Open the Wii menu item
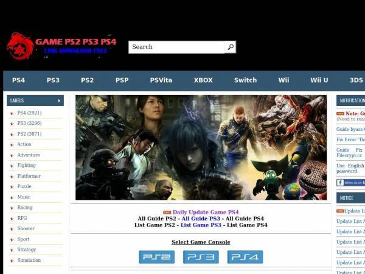365x274 pixels. click(283, 80)
